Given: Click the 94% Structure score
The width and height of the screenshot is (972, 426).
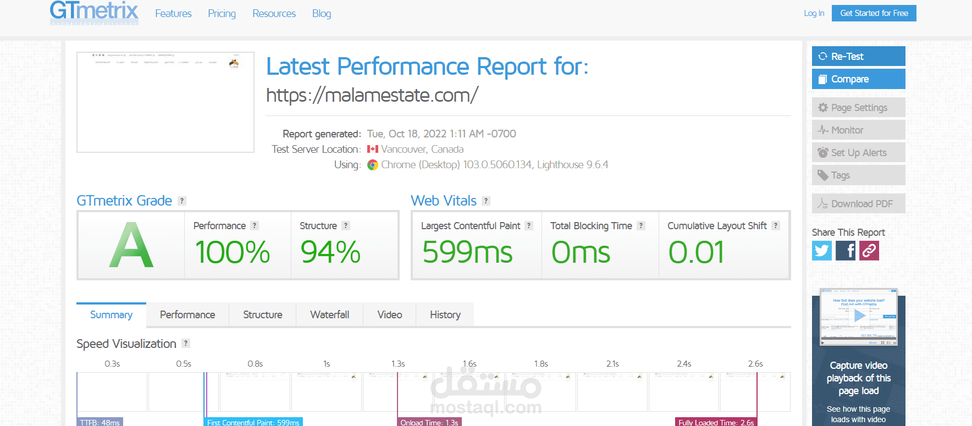Looking at the screenshot, I should pos(330,252).
